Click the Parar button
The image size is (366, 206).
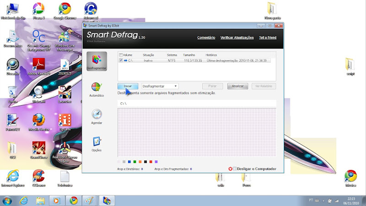point(212,86)
